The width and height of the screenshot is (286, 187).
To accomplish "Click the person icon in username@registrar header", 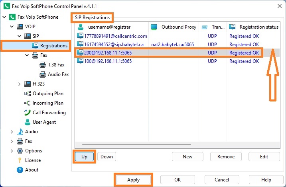I will (81, 27).
